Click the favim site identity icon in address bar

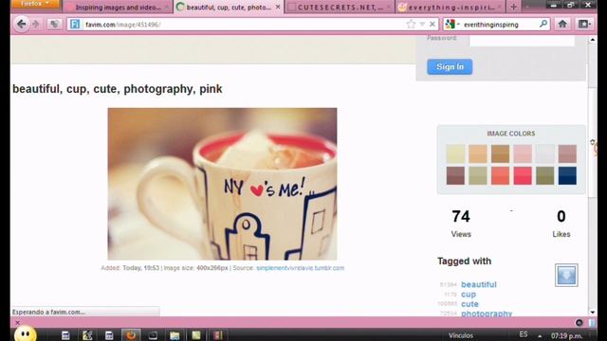tap(75, 25)
